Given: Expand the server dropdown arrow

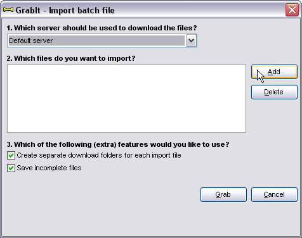Looking at the screenshot, I should (192, 41).
